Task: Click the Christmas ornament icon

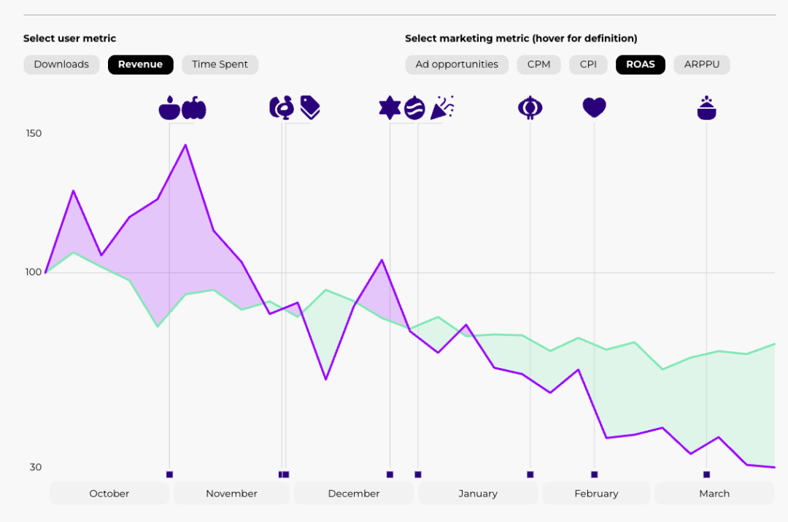Action: coord(414,107)
